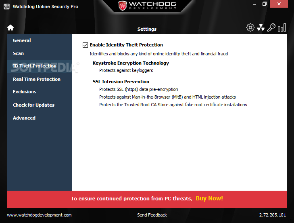Restore down the Watchdog window
294x223 pixels.
click(265, 4)
